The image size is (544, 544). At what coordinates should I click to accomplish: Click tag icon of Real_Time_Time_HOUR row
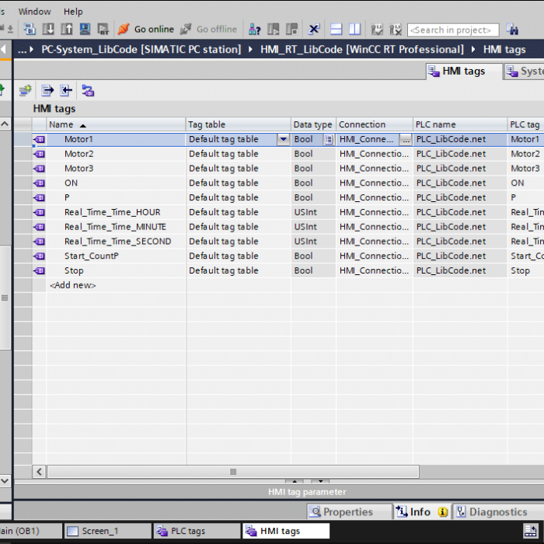(x=39, y=212)
